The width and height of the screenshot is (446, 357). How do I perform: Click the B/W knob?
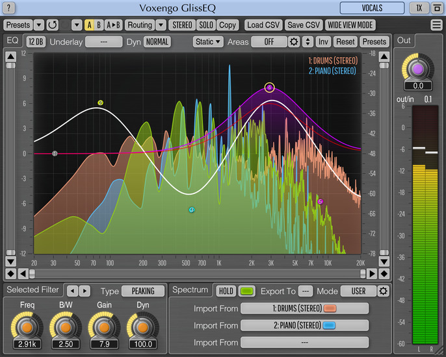tap(66, 327)
